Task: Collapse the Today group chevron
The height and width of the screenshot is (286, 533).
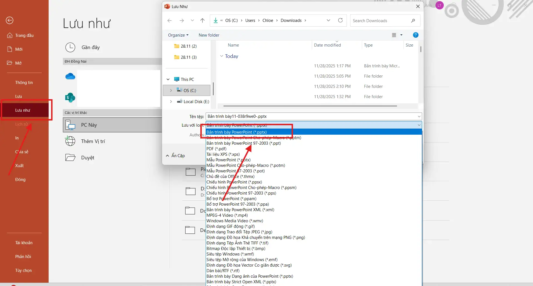Action: 221,56
